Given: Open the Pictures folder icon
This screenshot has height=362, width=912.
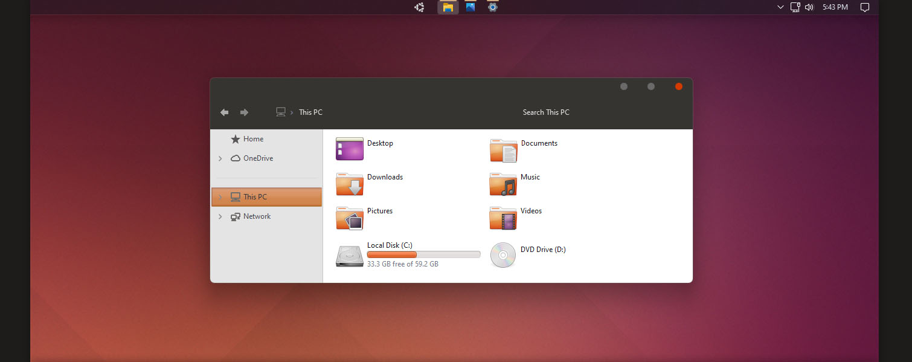Looking at the screenshot, I should click(349, 218).
